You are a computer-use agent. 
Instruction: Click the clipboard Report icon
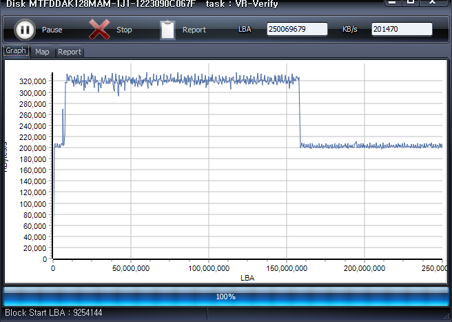(167, 30)
